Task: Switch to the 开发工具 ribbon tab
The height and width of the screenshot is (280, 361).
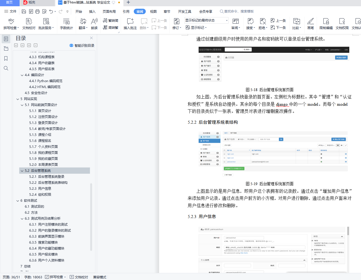Action: (x=185, y=11)
